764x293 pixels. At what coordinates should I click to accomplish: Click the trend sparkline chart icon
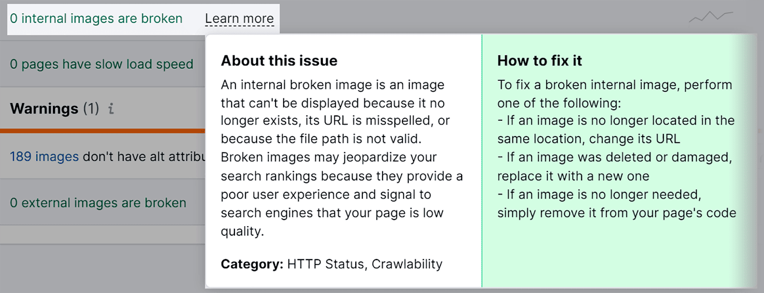pyautogui.click(x=711, y=17)
